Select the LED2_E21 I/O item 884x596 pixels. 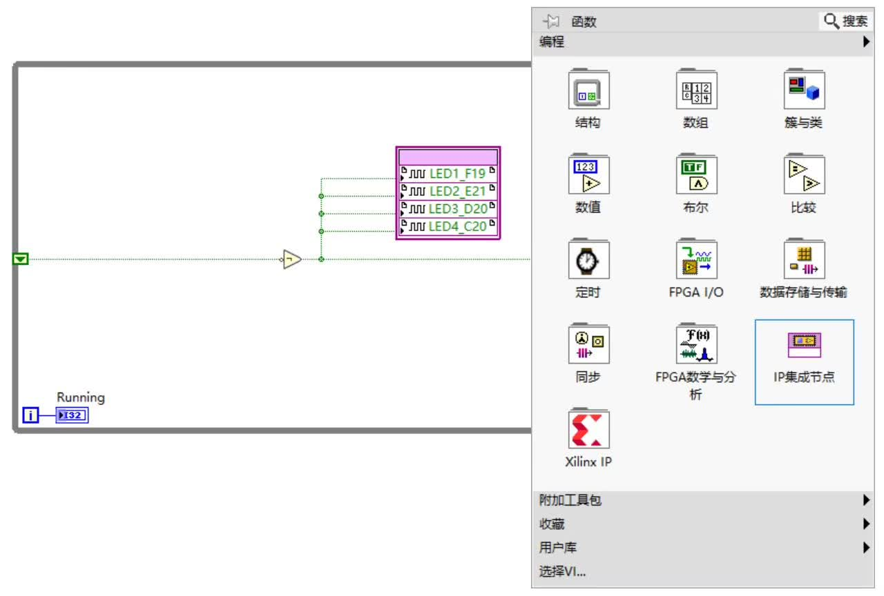coord(448,191)
